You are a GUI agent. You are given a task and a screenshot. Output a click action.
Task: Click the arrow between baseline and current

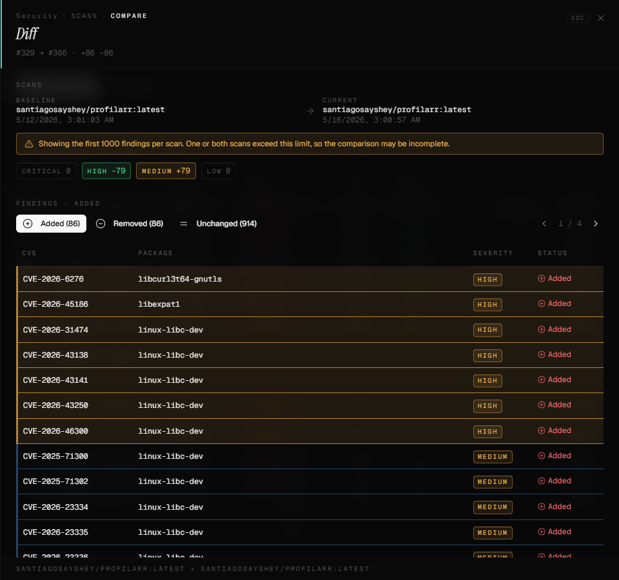point(310,111)
